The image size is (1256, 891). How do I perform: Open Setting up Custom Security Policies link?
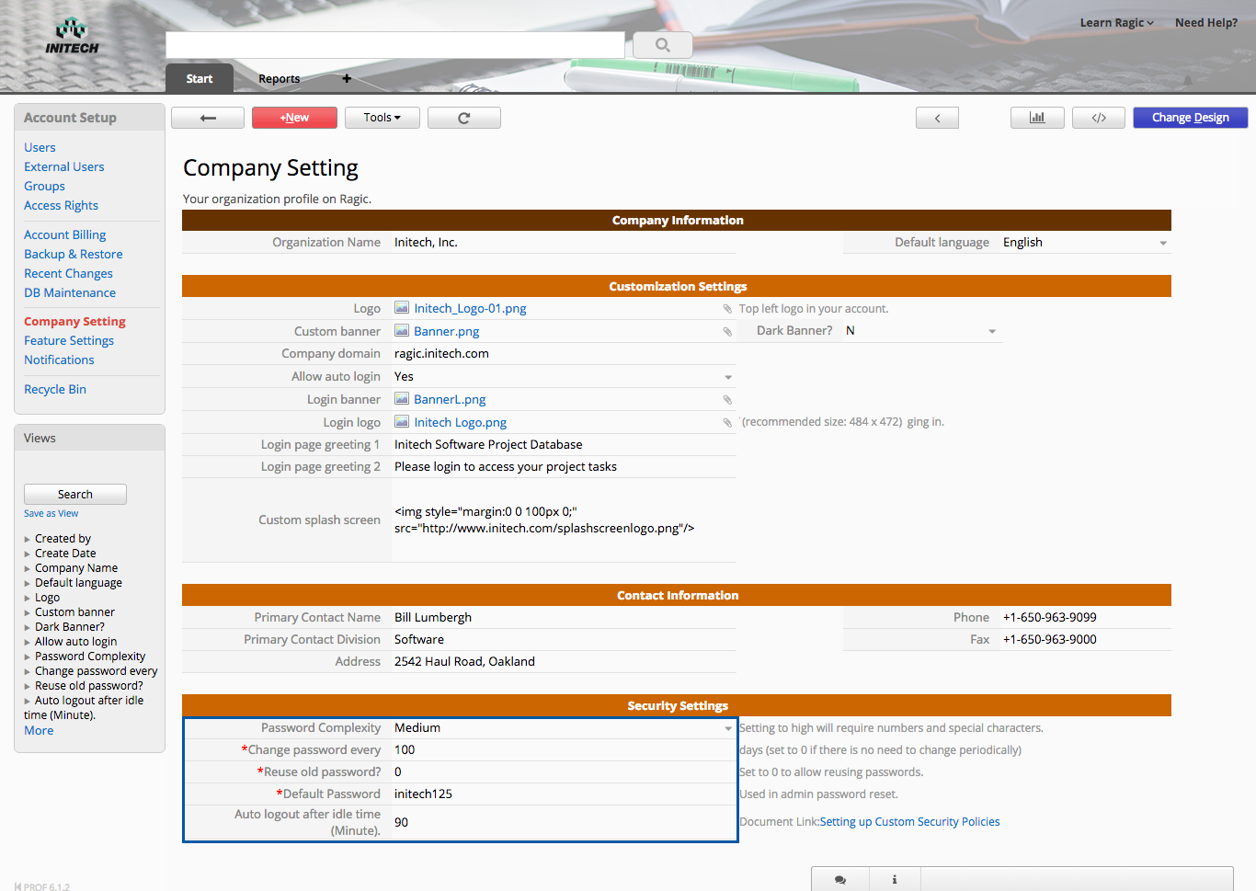click(x=910, y=822)
